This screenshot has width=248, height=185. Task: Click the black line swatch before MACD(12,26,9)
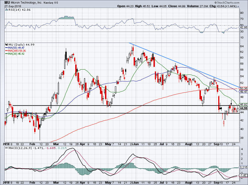tap(7, 148)
